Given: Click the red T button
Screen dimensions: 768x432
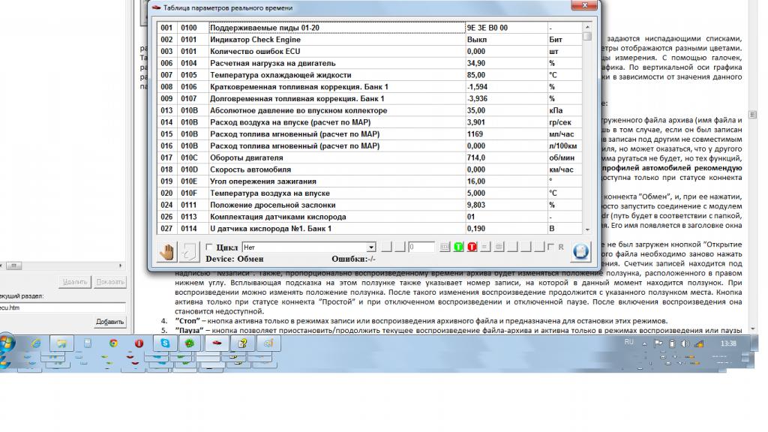Looking at the screenshot, I should coord(472,247).
